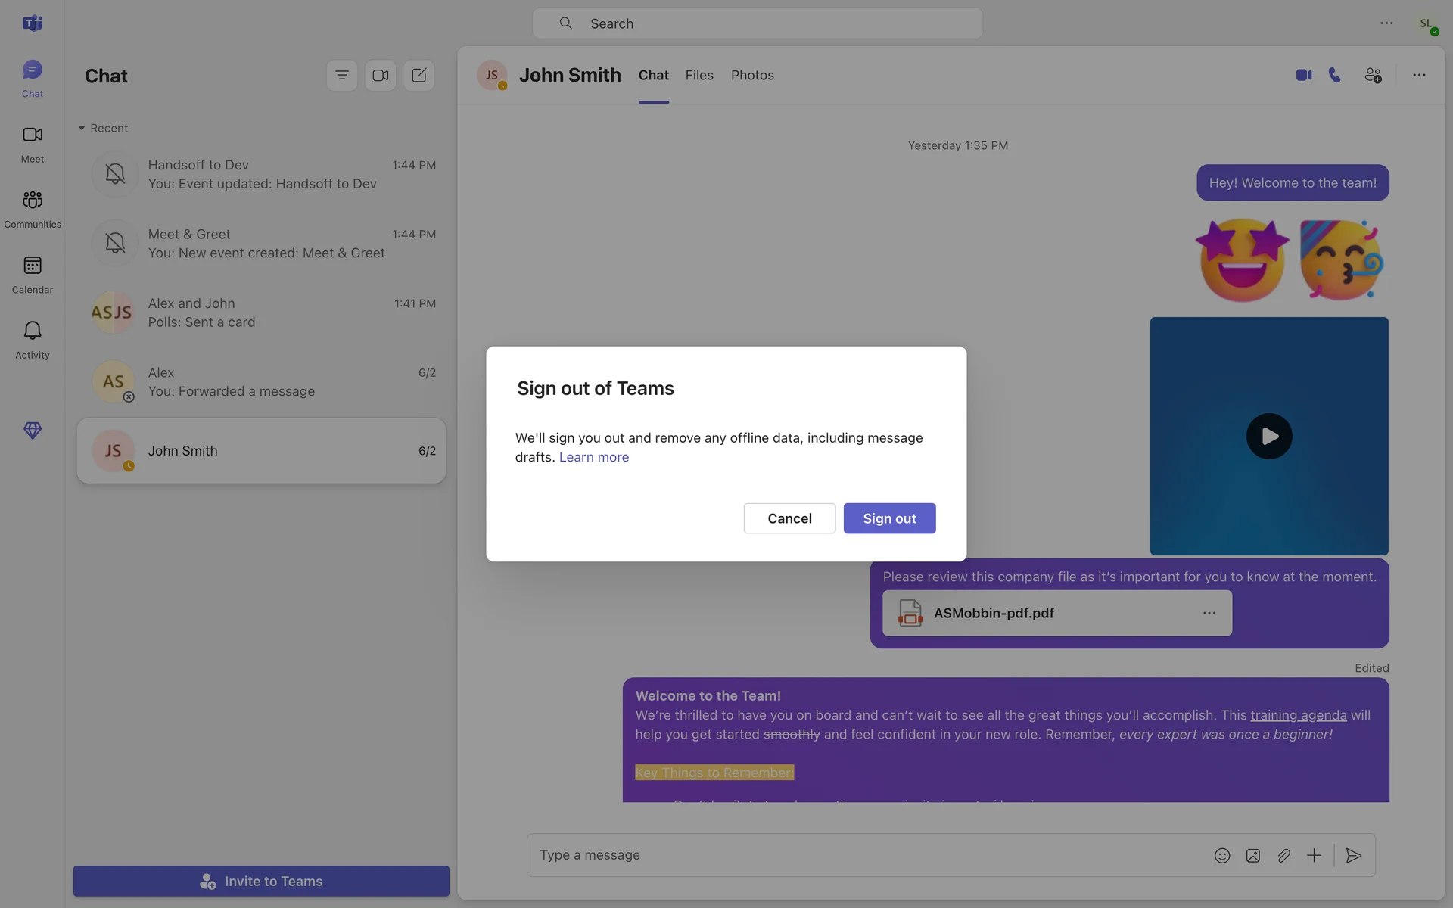Image resolution: width=1453 pixels, height=908 pixels.
Task: Start an audio call with John Smith
Action: tap(1335, 75)
